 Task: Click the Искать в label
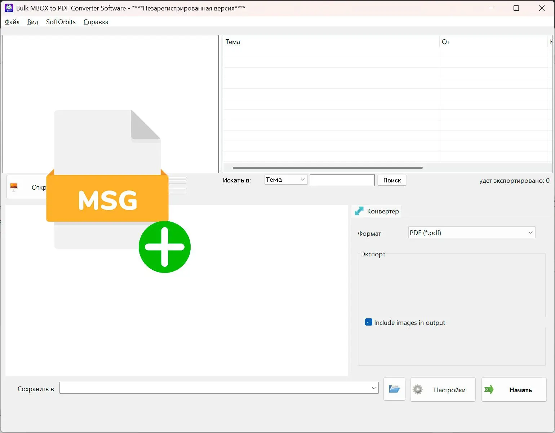(x=237, y=180)
